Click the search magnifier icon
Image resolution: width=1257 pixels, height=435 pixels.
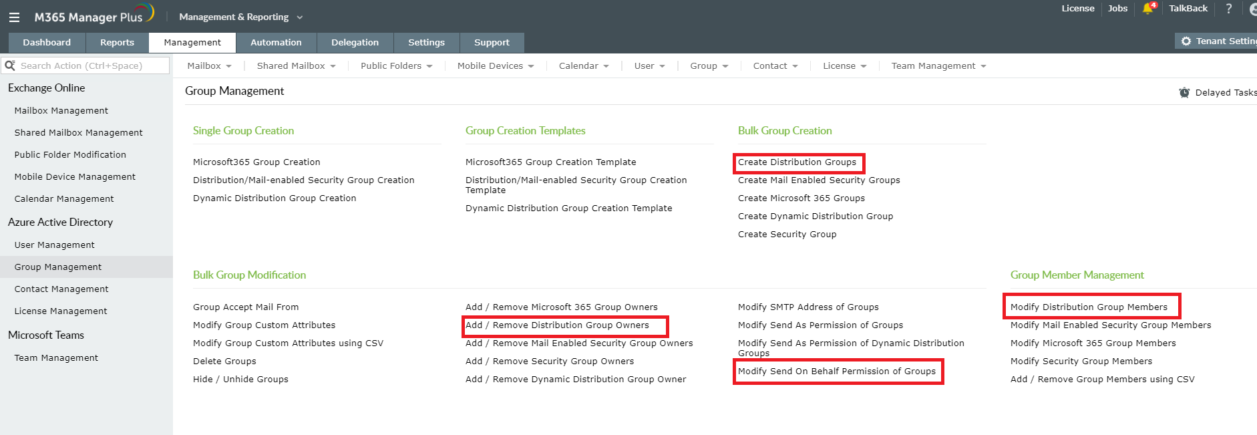pyautogui.click(x=10, y=65)
